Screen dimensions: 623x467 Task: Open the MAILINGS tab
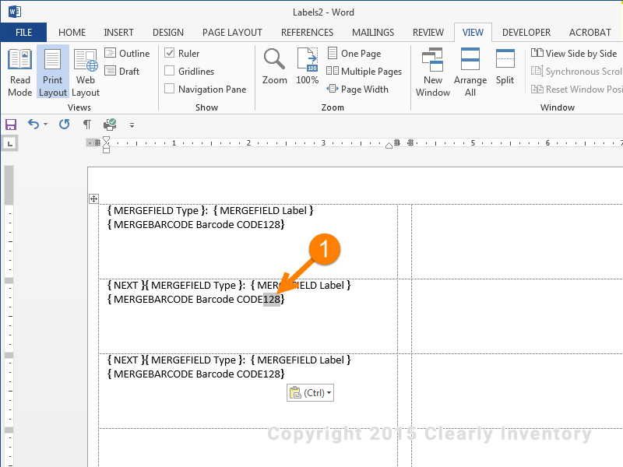coord(373,32)
